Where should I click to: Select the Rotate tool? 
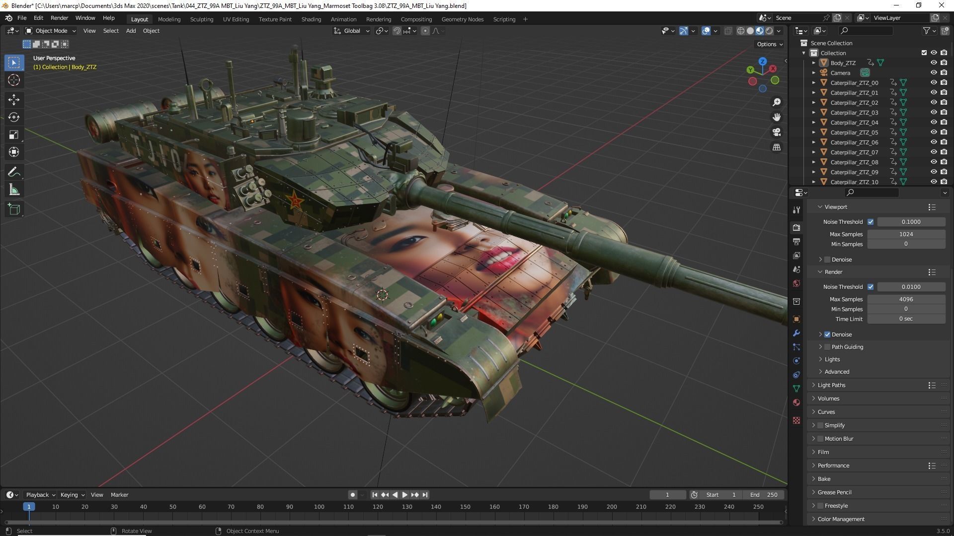[x=14, y=117]
